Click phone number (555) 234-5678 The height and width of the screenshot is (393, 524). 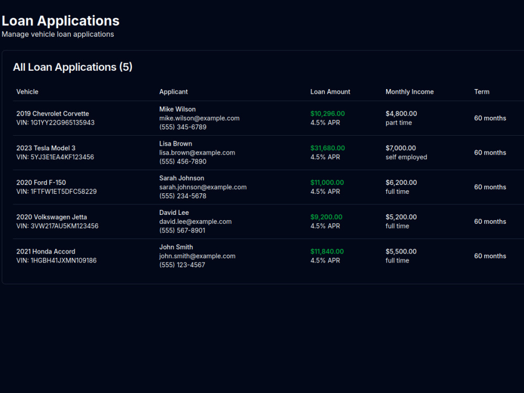(183, 196)
